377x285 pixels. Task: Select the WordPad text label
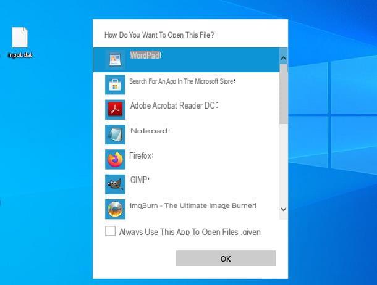tap(145, 55)
